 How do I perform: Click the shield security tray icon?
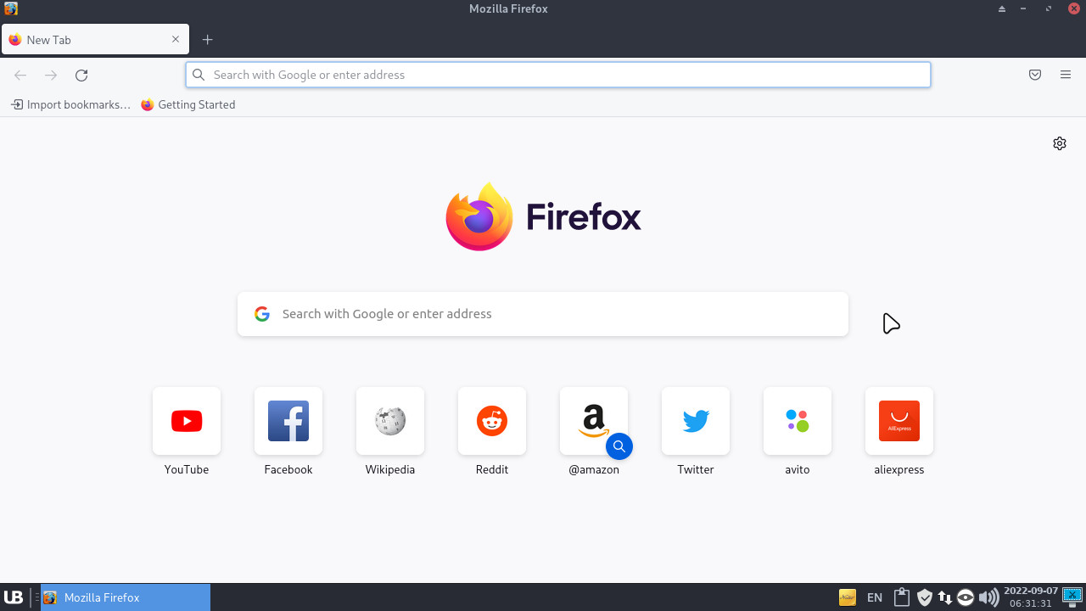tap(925, 597)
